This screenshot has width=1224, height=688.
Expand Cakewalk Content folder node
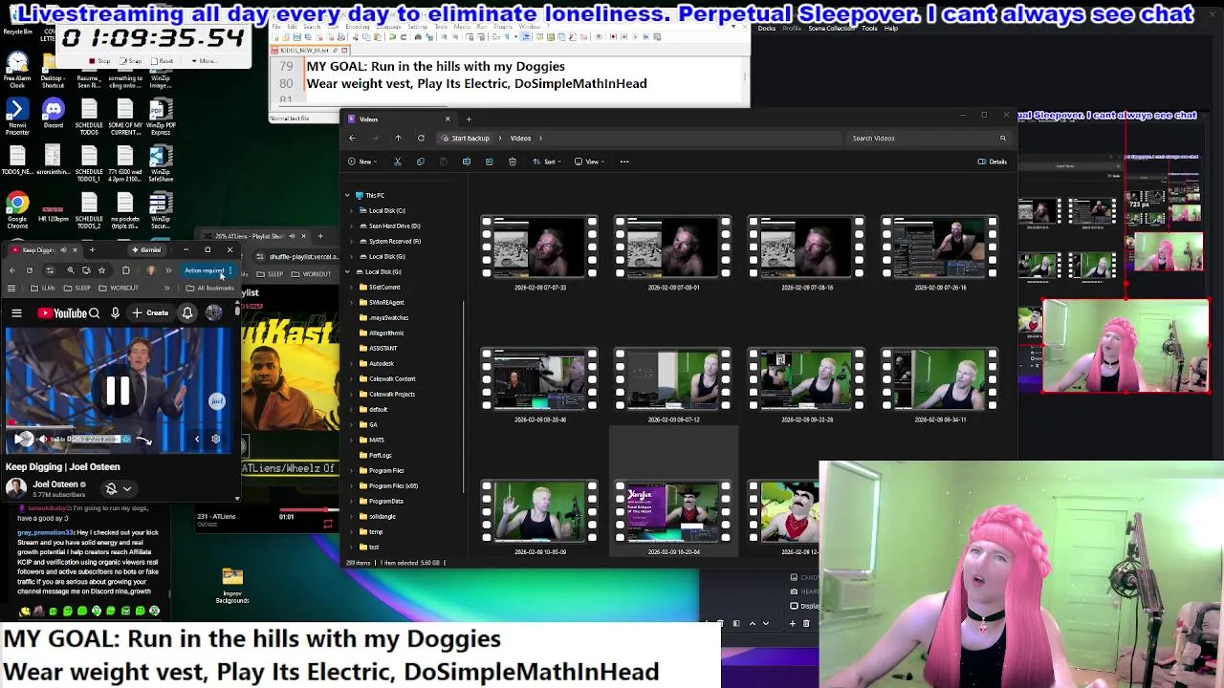point(351,379)
